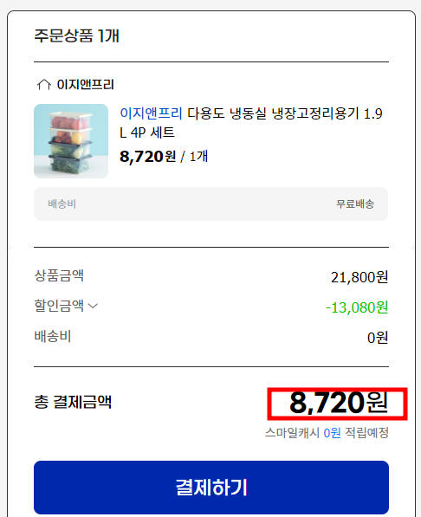The width and height of the screenshot is (421, 517).
Task: Click the 스마일캐시 0원 적립예정 text
Action: pos(327,433)
